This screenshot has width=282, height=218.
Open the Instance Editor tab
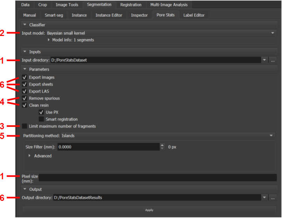tap(109, 15)
